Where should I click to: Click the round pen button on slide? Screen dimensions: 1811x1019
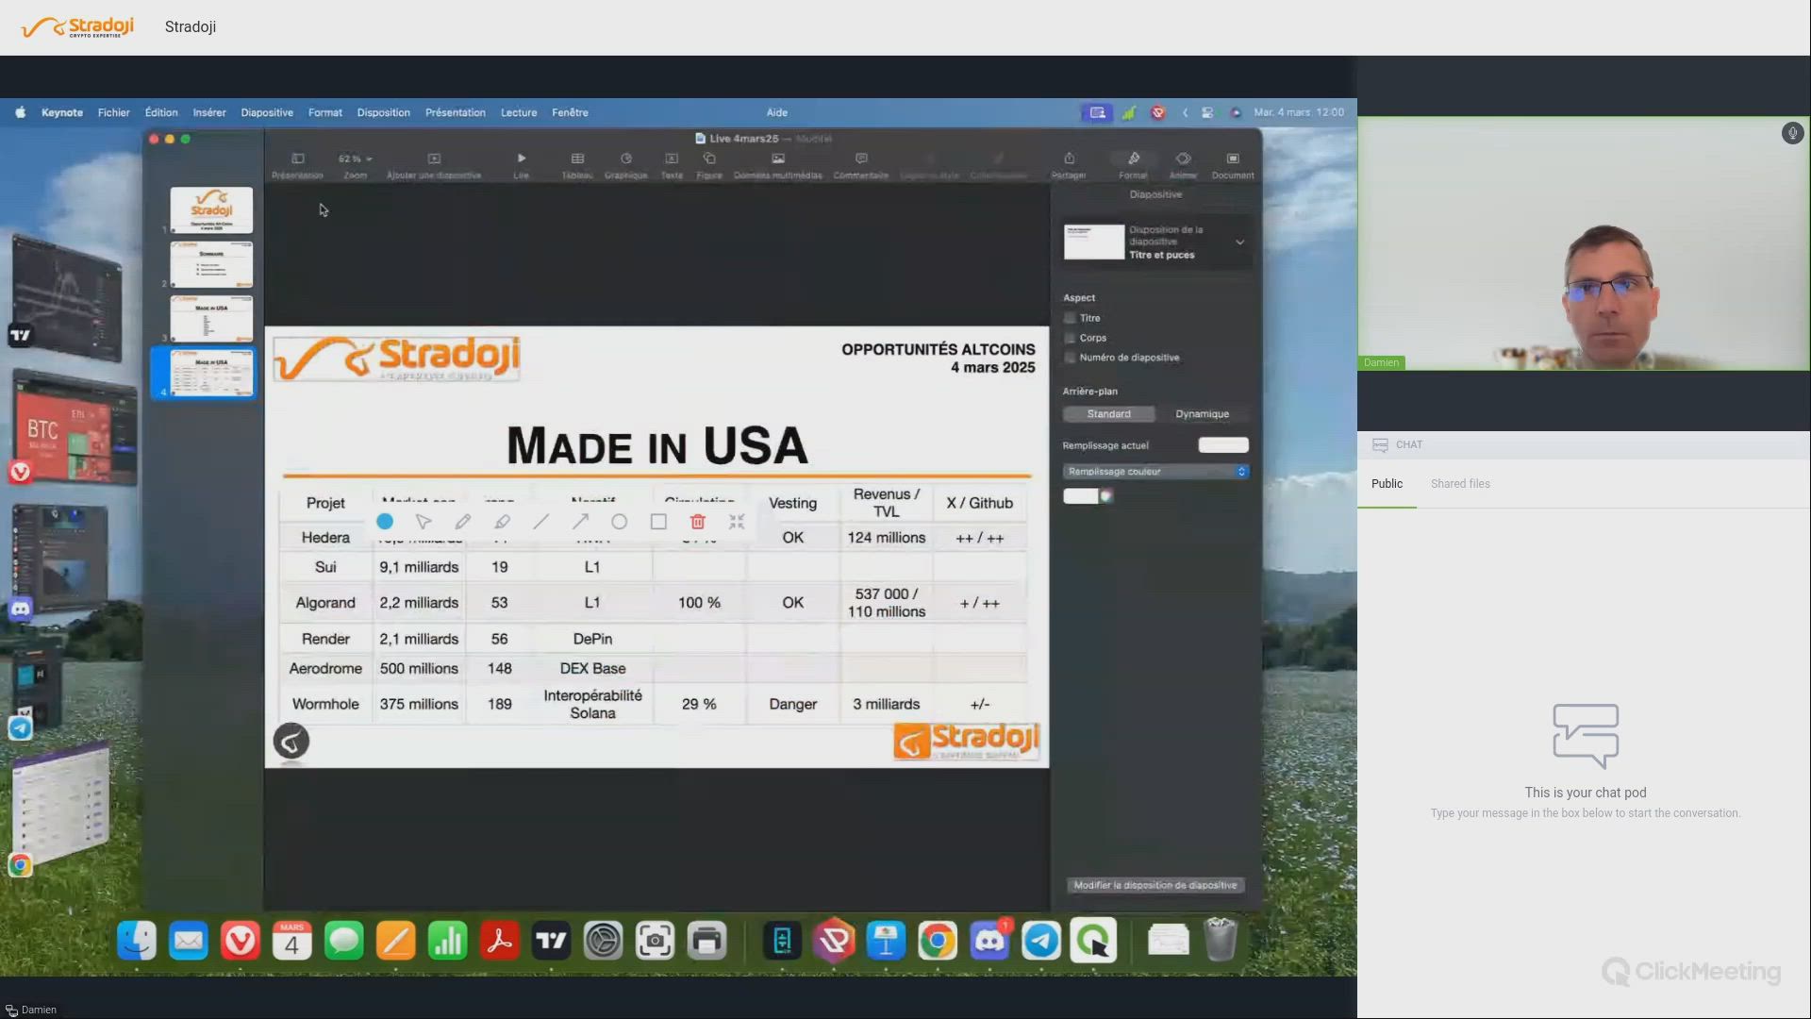pyautogui.click(x=291, y=741)
